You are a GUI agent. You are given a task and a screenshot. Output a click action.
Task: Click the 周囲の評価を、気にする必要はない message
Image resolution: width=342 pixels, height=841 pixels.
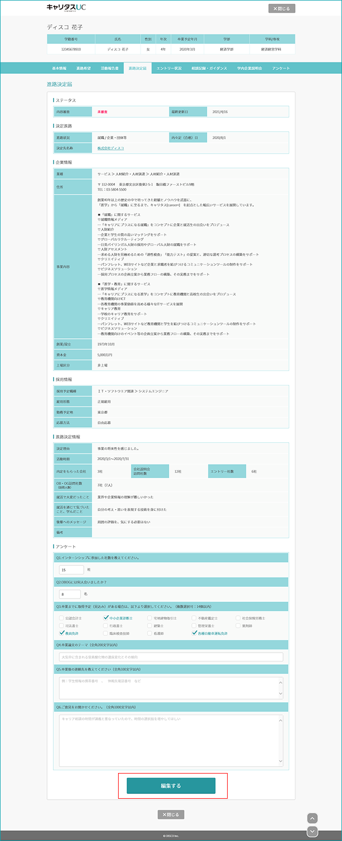123,522
